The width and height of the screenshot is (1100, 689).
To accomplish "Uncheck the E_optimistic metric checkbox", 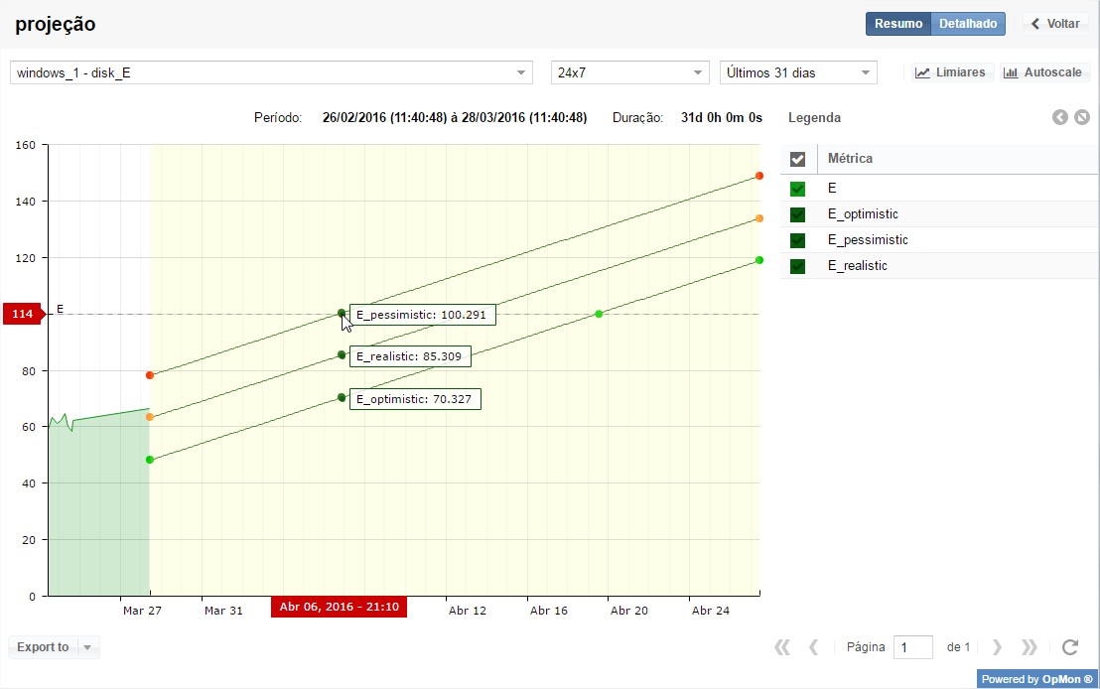I will [797, 214].
